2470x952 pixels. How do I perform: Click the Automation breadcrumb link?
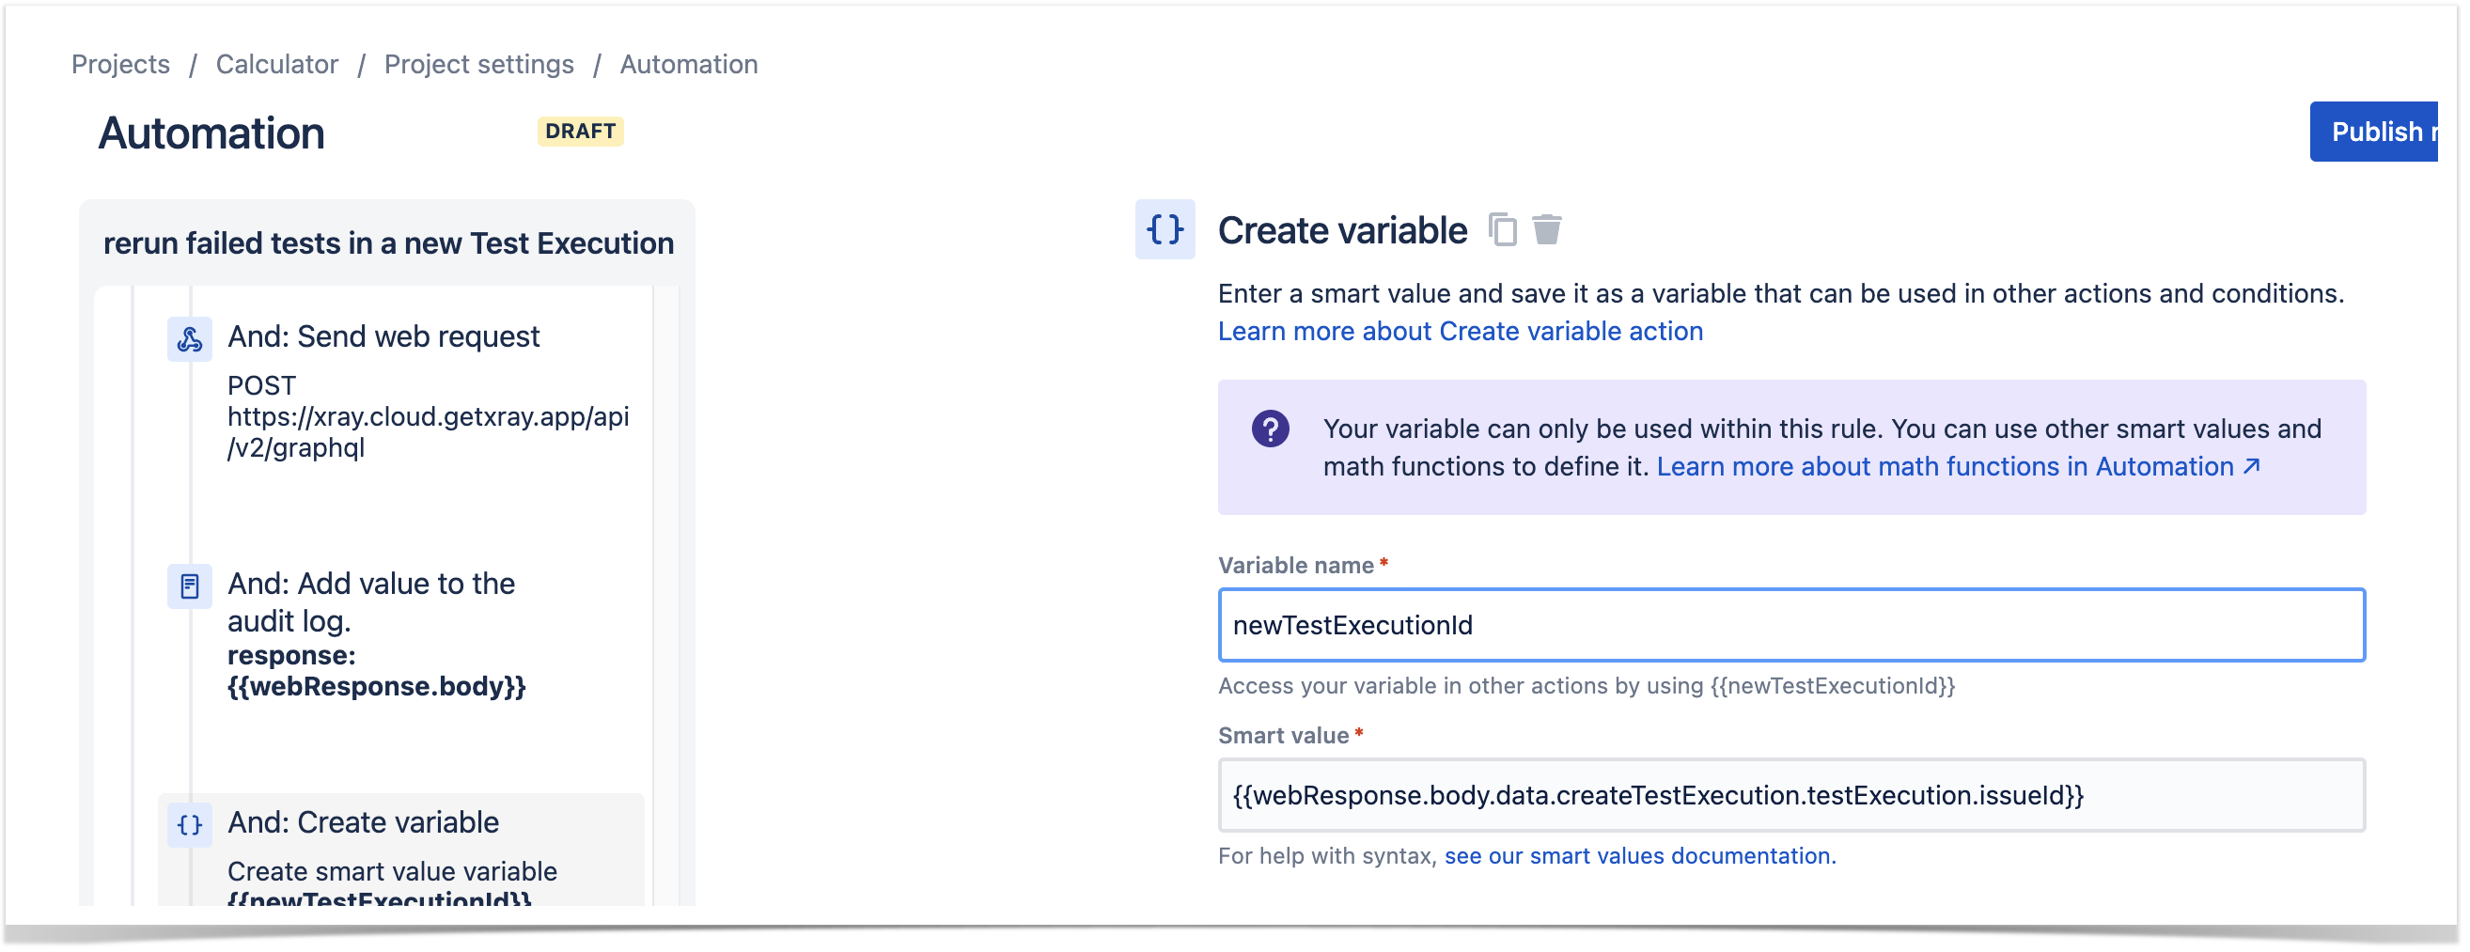pyautogui.click(x=690, y=64)
